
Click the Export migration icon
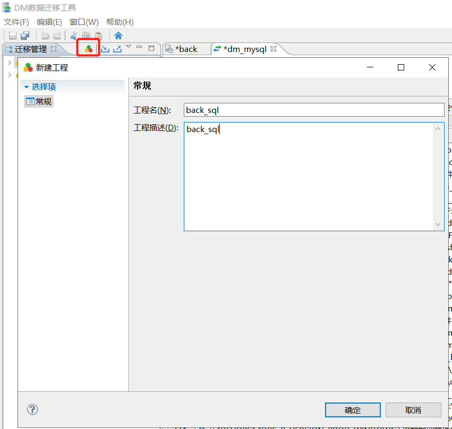(x=117, y=48)
